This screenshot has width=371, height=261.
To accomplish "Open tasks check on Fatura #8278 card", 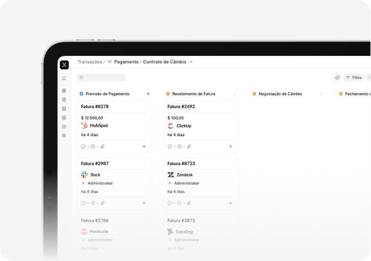I will 93,146.
